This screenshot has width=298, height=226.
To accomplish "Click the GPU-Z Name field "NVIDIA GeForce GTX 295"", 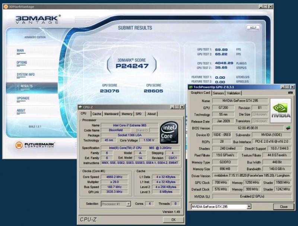I will coord(240,101).
